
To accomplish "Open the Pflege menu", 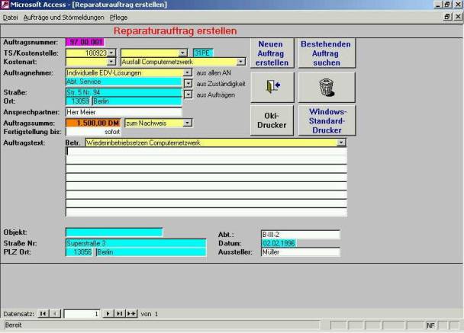I will pyautogui.click(x=118, y=18).
